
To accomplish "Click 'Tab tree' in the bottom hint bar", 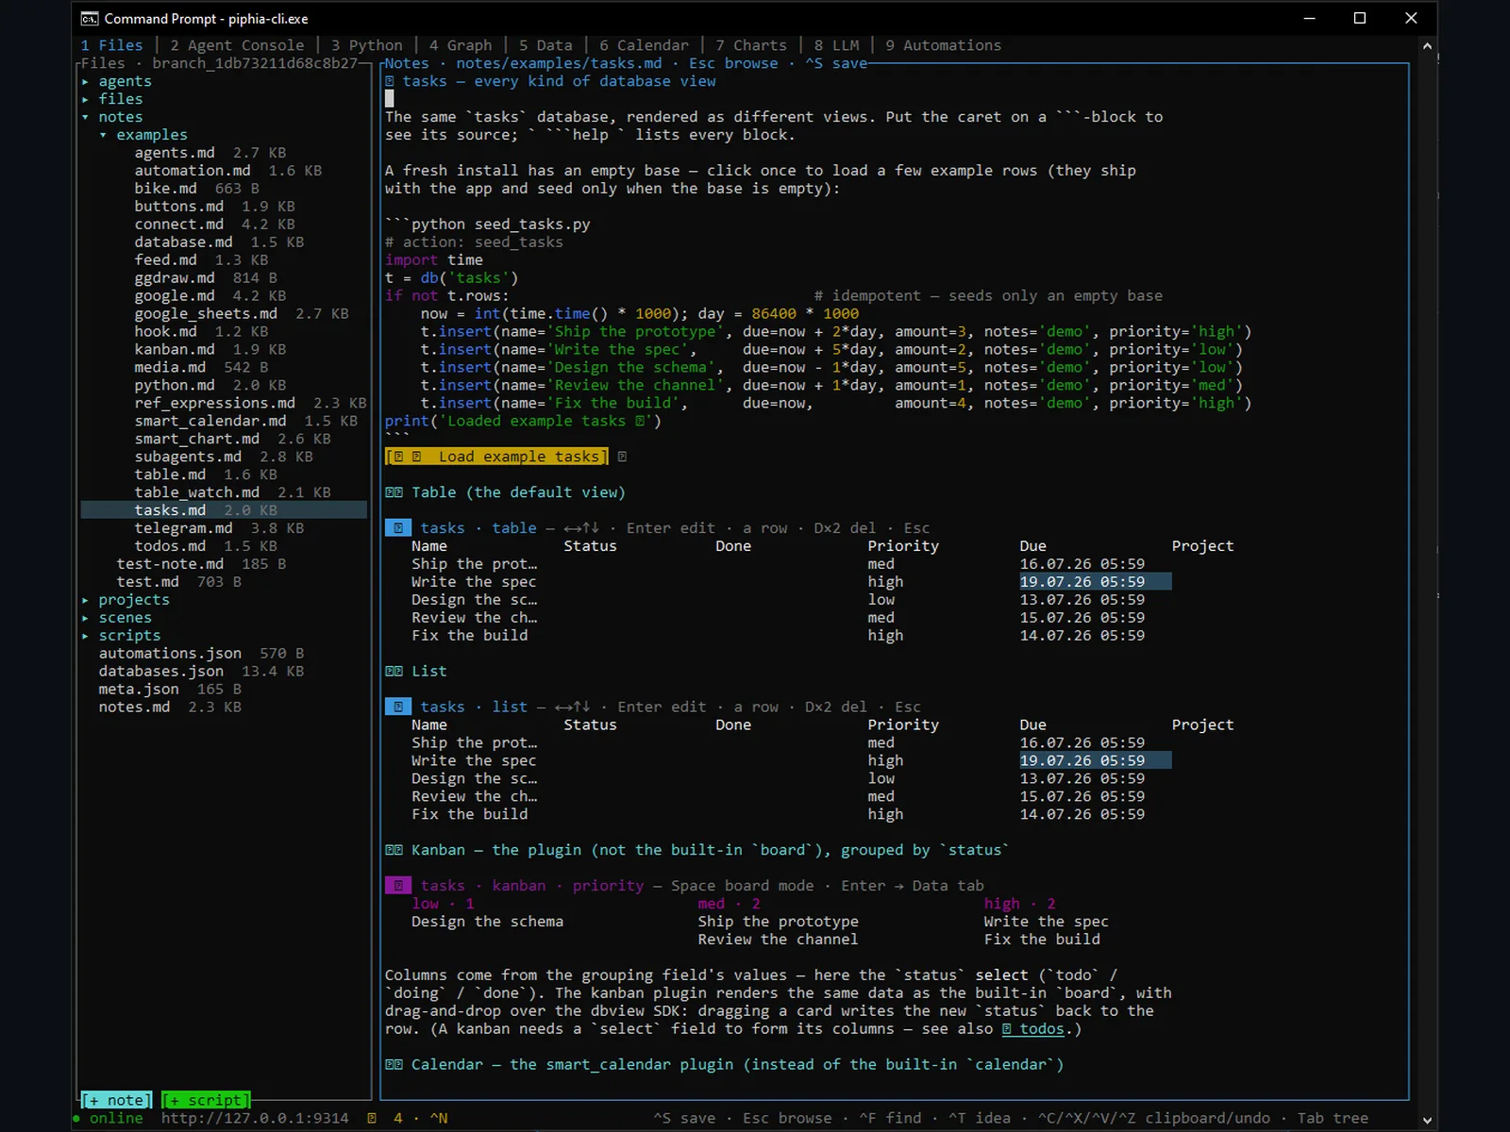I will click(1333, 1118).
